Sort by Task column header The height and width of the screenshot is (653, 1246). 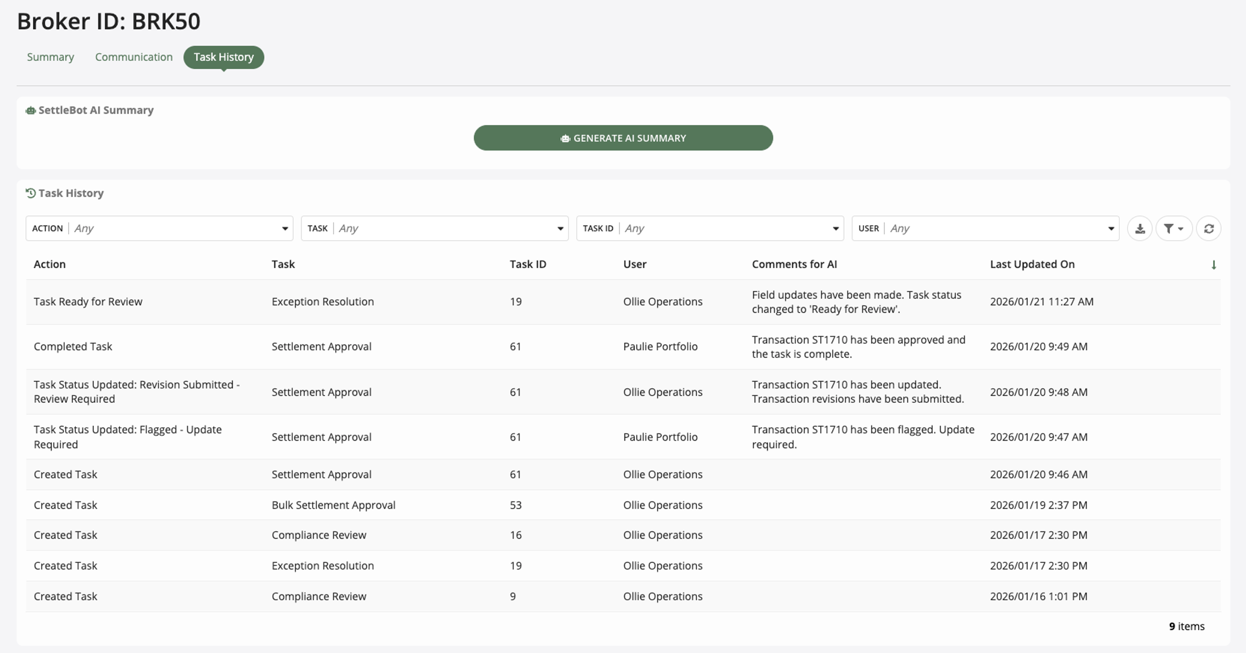coord(283,264)
